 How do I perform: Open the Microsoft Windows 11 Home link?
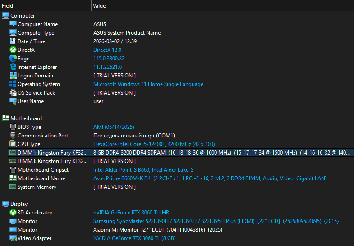(x=148, y=84)
